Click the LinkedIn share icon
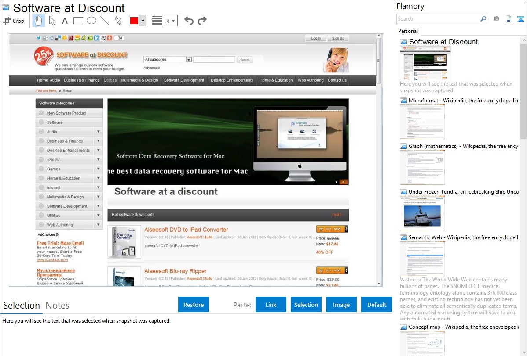The height and width of the screenshot is (356, 527). (x=96, y=38)
